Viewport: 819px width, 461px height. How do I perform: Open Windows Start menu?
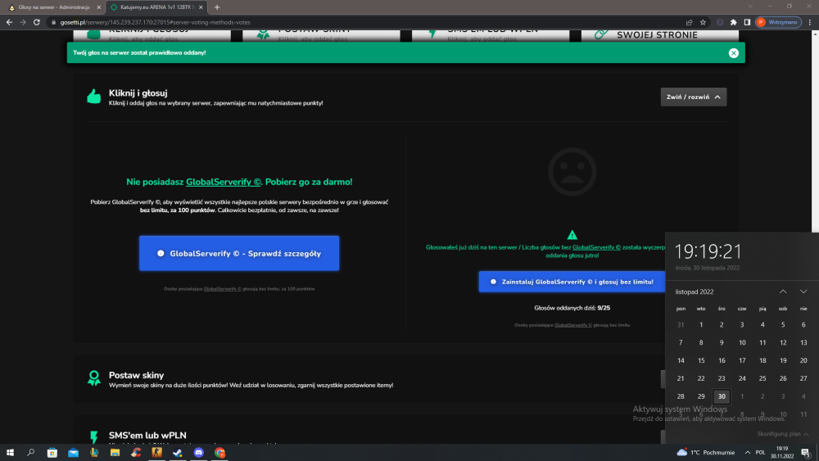point(10,452)
